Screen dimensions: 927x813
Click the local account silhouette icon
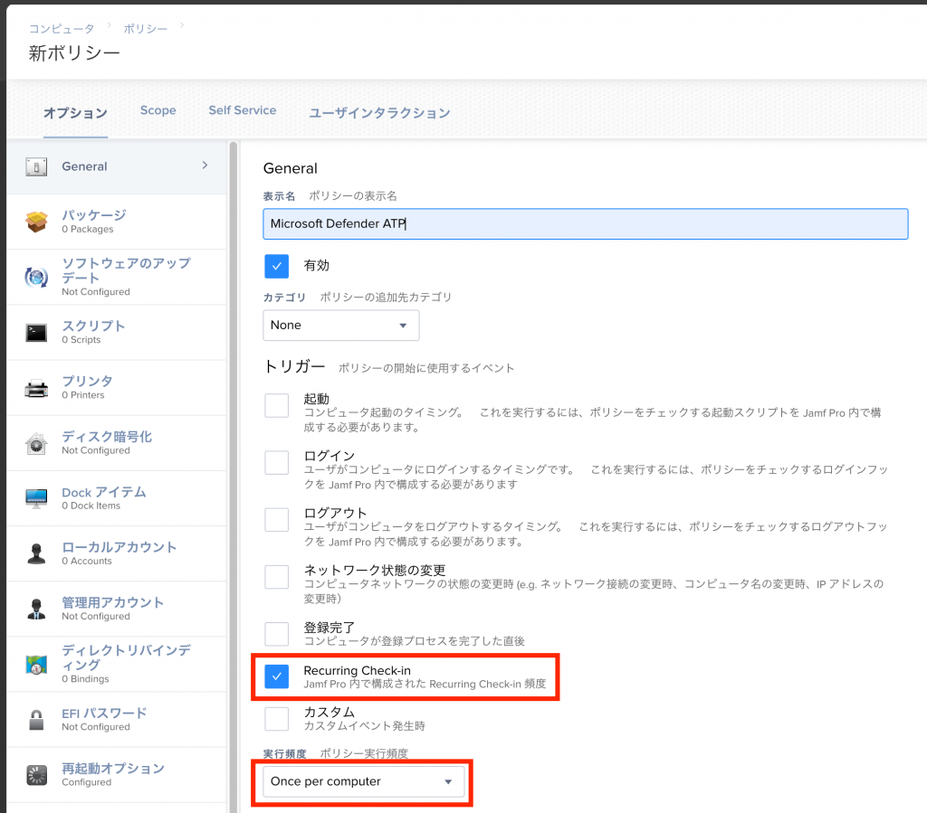[x=36, y=553]
